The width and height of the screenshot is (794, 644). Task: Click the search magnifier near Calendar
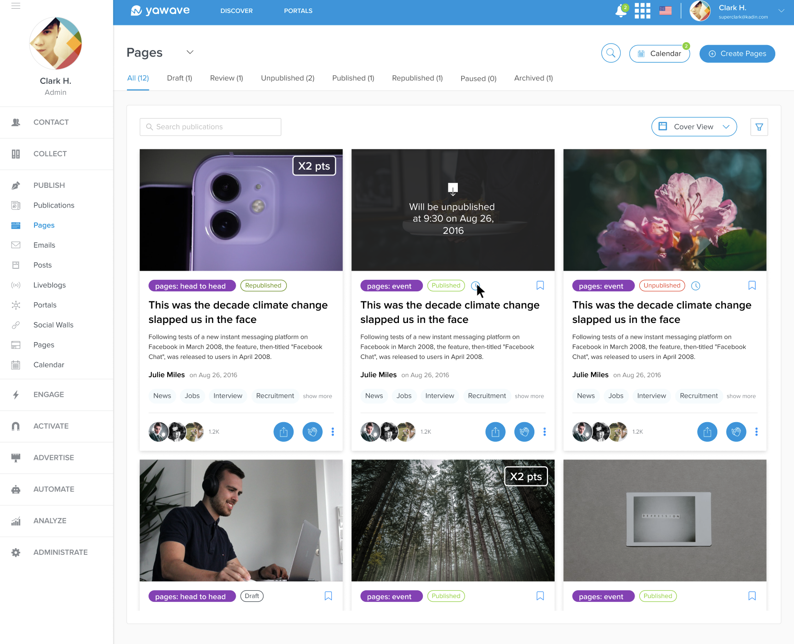tap(611, 53)
